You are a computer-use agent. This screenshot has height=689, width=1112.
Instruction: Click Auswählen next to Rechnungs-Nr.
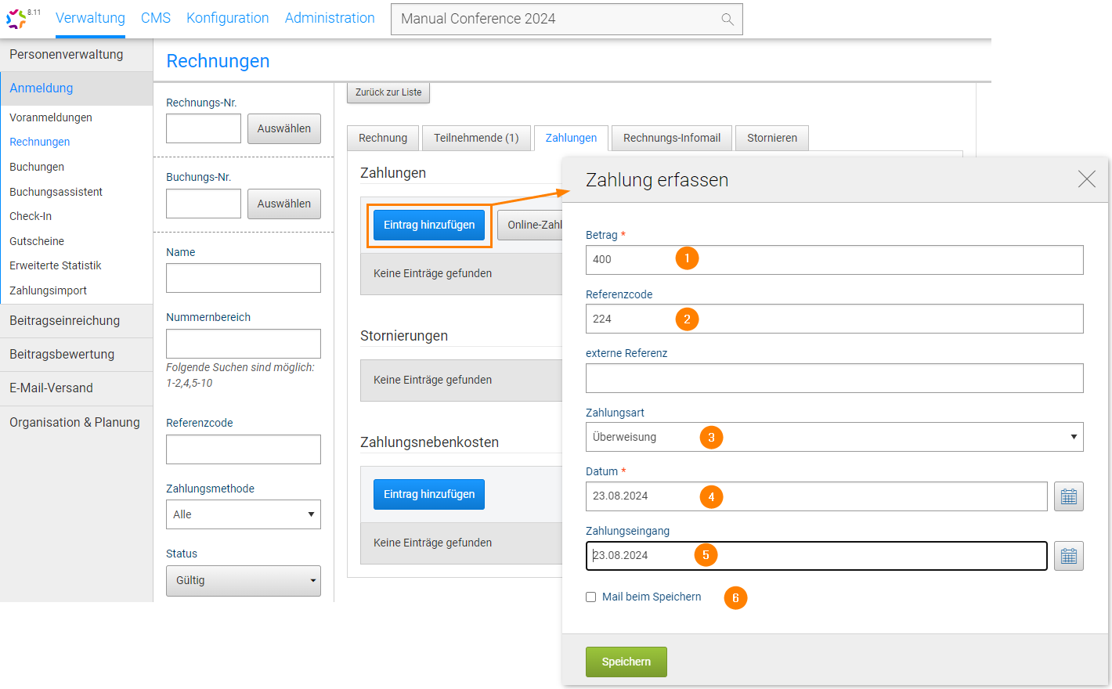(x=283, y=129)
